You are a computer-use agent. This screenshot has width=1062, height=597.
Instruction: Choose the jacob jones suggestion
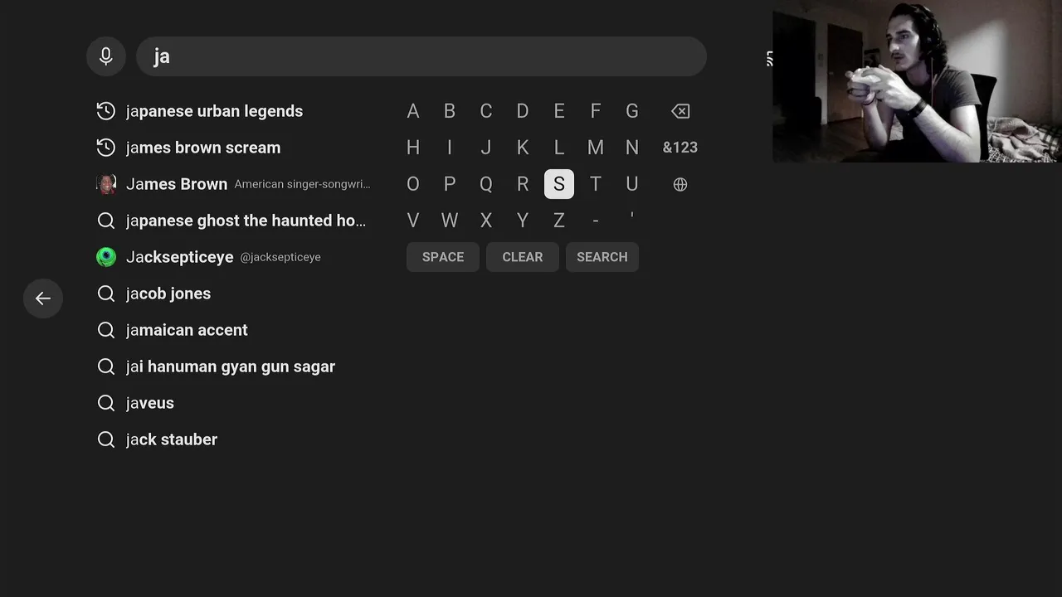click(168, 294)
